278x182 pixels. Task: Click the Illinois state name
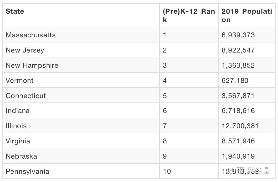pyautogui.click(x=16, y=126)
